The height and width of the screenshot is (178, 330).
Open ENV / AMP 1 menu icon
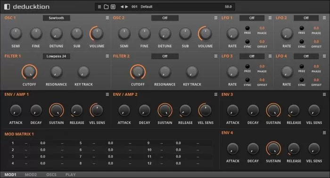click(x=107, y=94)
